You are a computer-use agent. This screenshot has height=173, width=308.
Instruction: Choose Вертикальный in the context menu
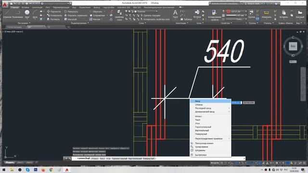coord(210,130)
